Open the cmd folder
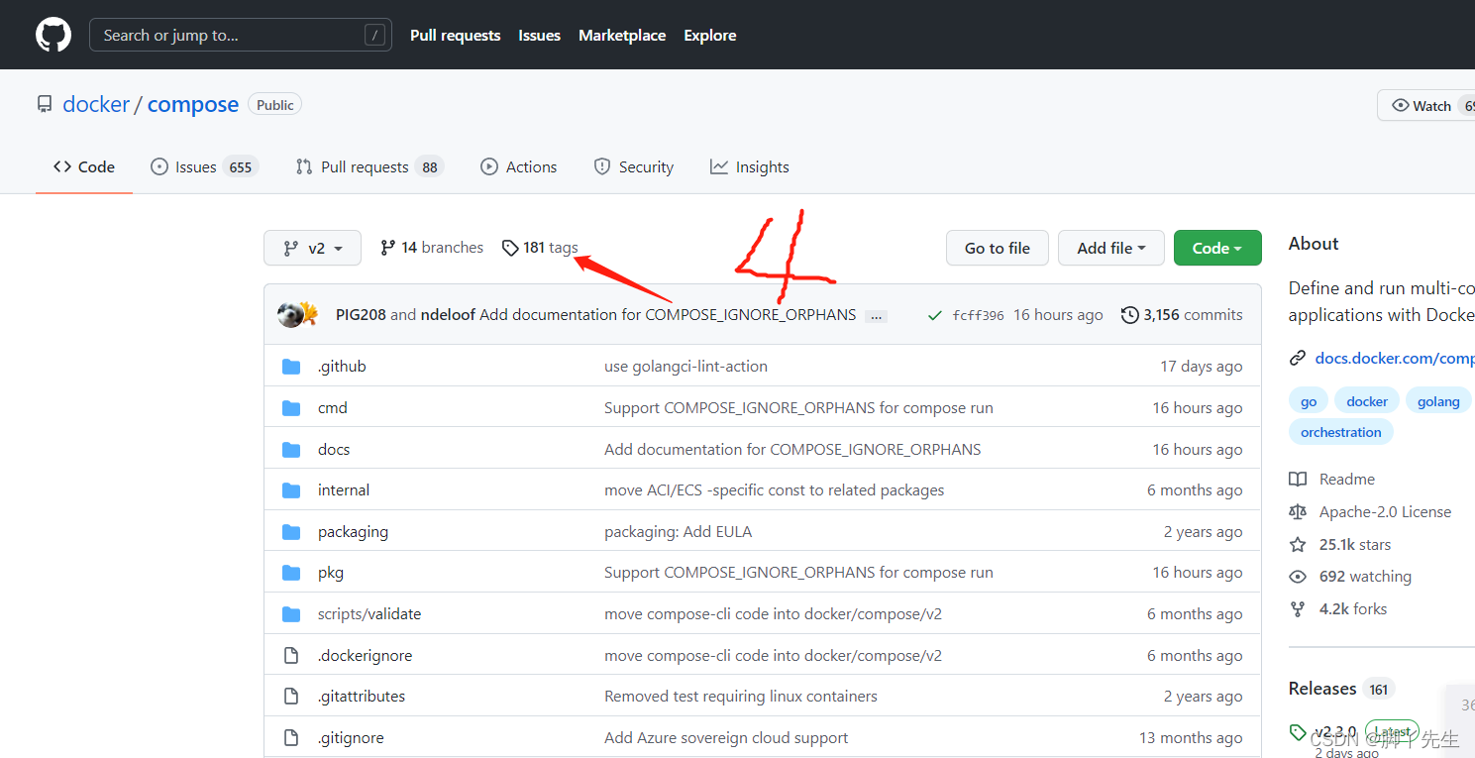This screenshot has width=1475, height=758. click(333, 408)
